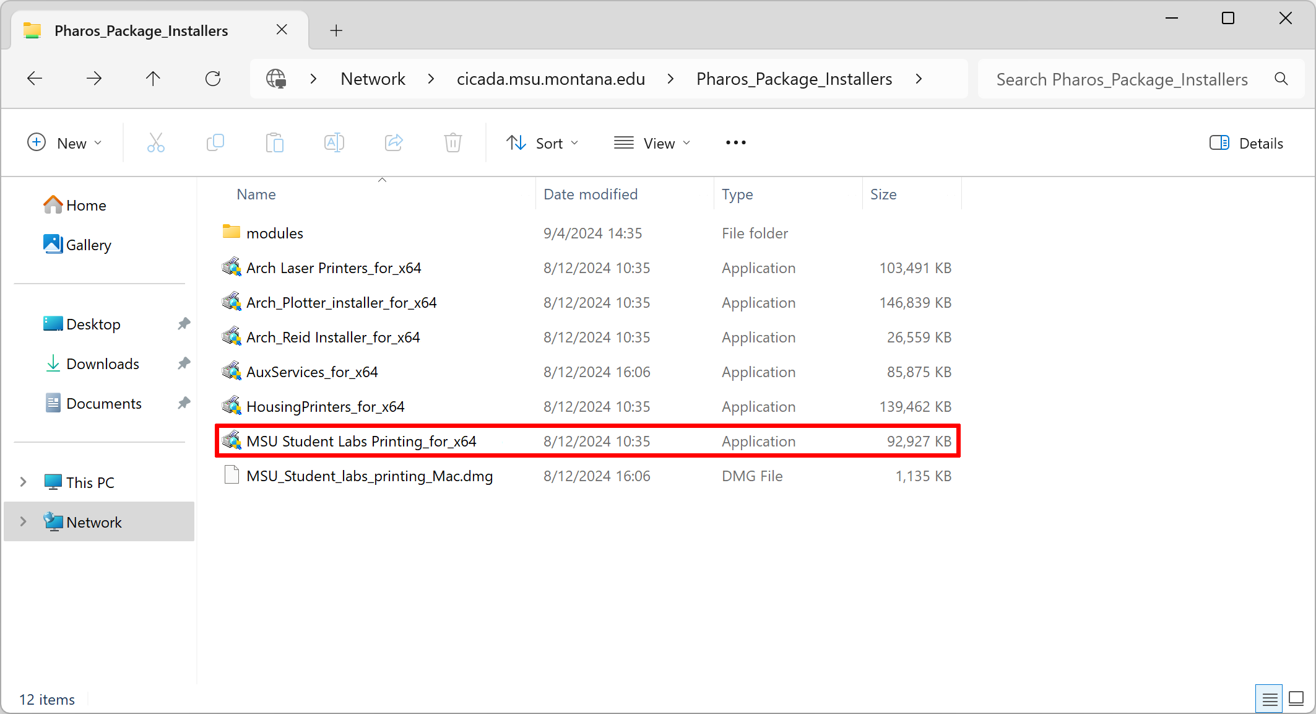Expand the Network item in the sidebar
1316x714 pixels.
point(24,521)
